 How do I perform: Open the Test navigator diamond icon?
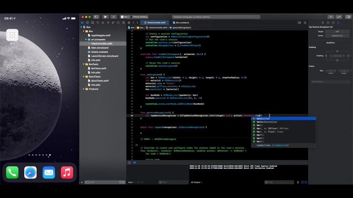coord(108,23)
